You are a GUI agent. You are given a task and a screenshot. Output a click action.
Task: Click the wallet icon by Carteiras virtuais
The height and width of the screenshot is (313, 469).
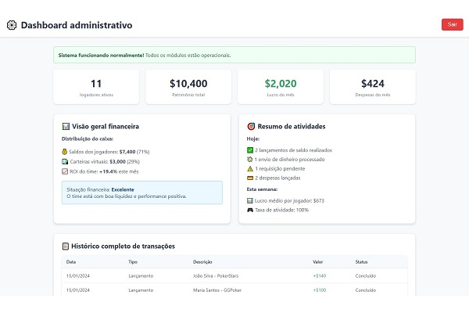click(65, 162)
